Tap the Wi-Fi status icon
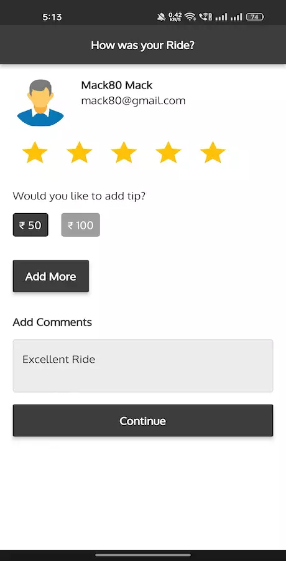 tap(190, 16)
